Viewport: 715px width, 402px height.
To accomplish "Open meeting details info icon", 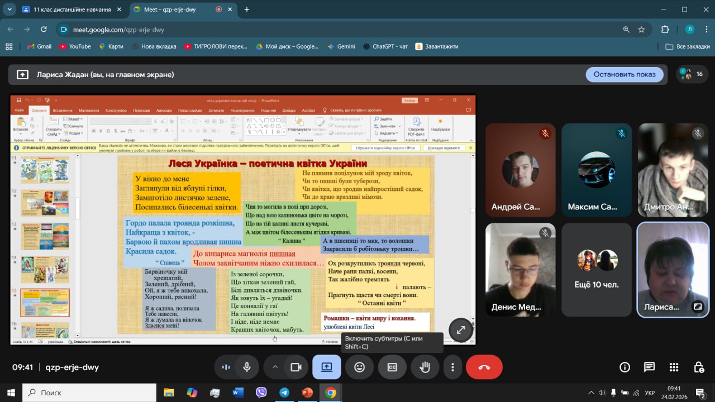I will pos(625,367).
